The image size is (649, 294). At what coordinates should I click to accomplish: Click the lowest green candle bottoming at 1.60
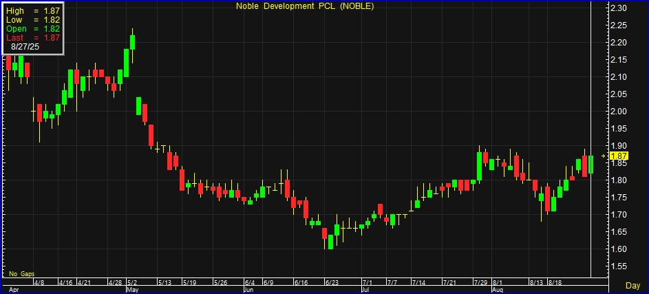click(331, 242)
